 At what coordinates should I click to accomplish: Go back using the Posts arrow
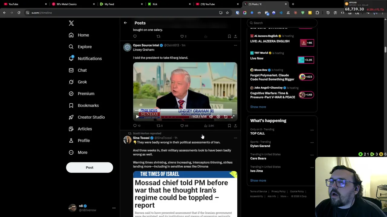point(125,23)
